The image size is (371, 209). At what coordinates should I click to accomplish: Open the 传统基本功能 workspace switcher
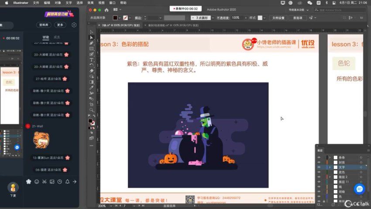299,10
